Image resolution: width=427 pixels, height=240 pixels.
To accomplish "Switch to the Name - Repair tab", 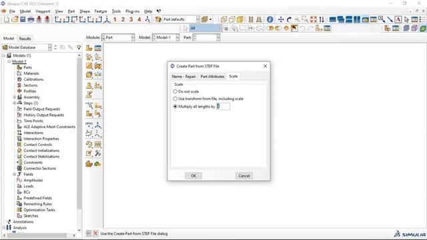I will tap(183, 77).
